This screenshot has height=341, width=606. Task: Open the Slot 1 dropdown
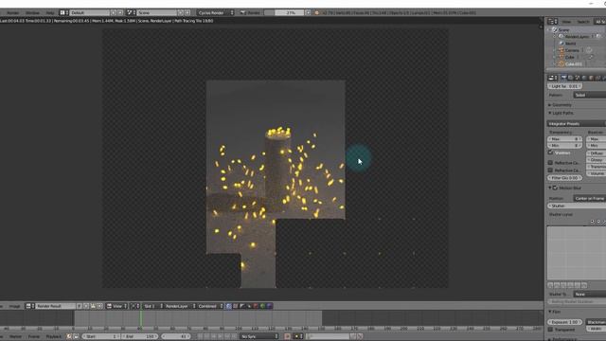(x=153, y=306)
